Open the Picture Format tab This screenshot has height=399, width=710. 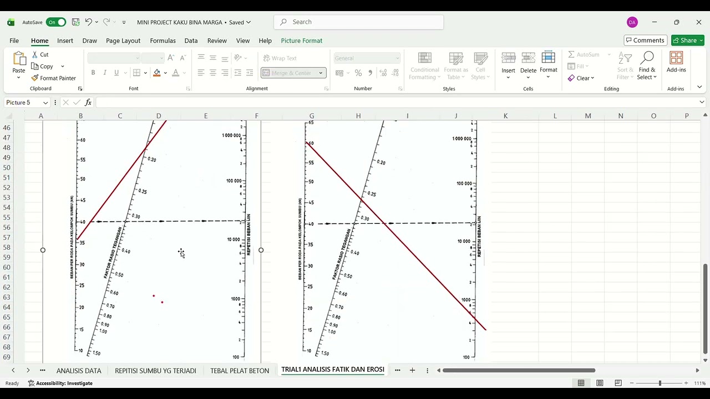coord(301,40)
